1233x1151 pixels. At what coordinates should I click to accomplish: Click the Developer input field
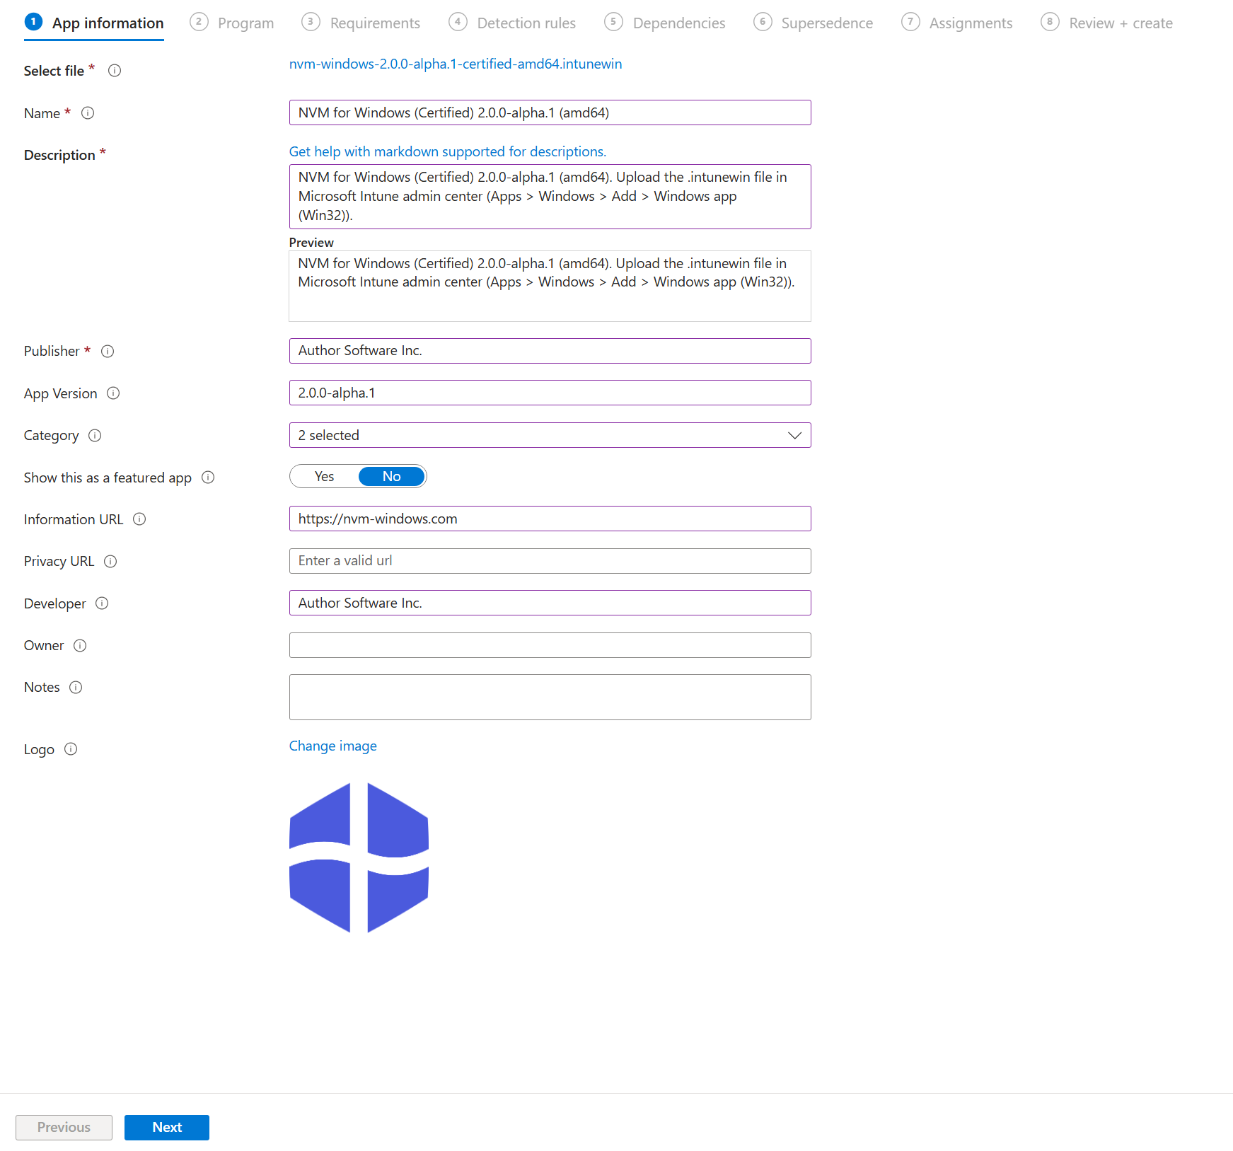point(550,603)
